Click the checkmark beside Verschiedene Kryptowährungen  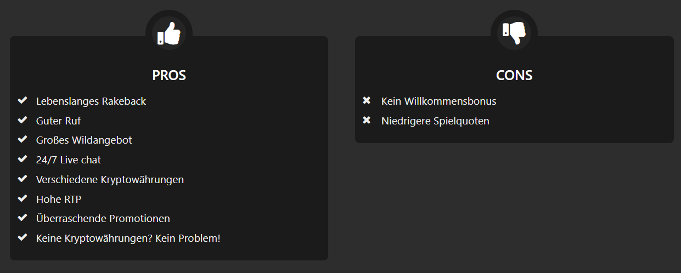(22, 179)
